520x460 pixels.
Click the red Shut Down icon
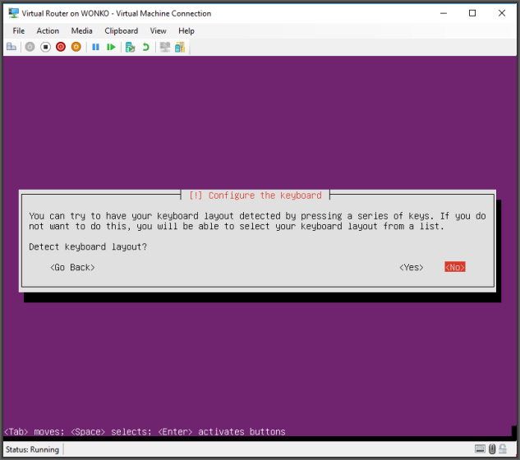pos(61,47)
